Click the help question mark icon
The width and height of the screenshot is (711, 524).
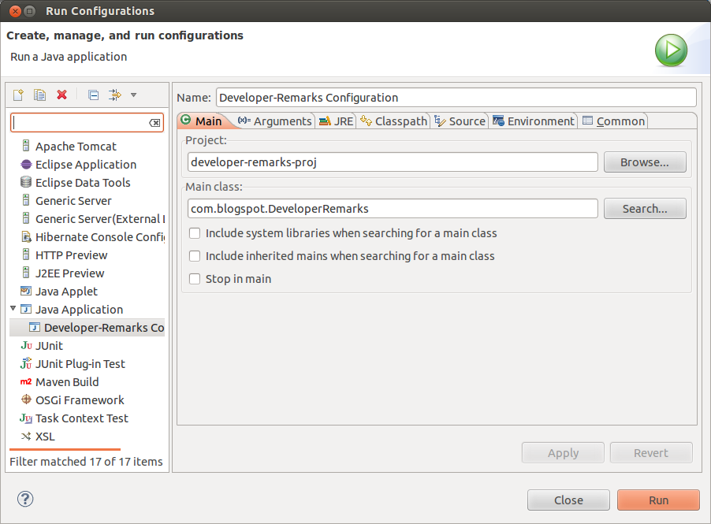click(x=25, y=499)
